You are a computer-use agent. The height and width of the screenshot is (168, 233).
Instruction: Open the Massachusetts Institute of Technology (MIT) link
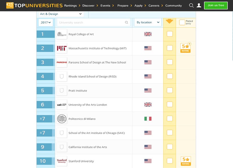pos(98,48)
